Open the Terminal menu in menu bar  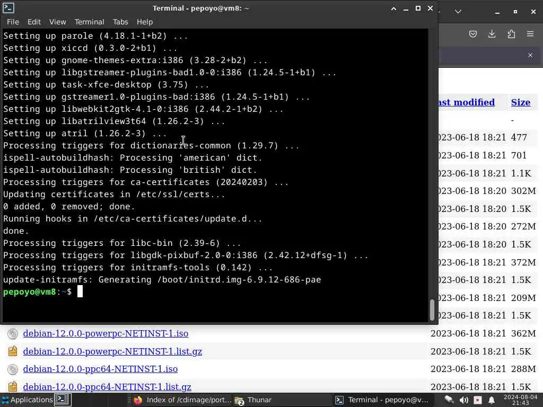tap(89, 22)
